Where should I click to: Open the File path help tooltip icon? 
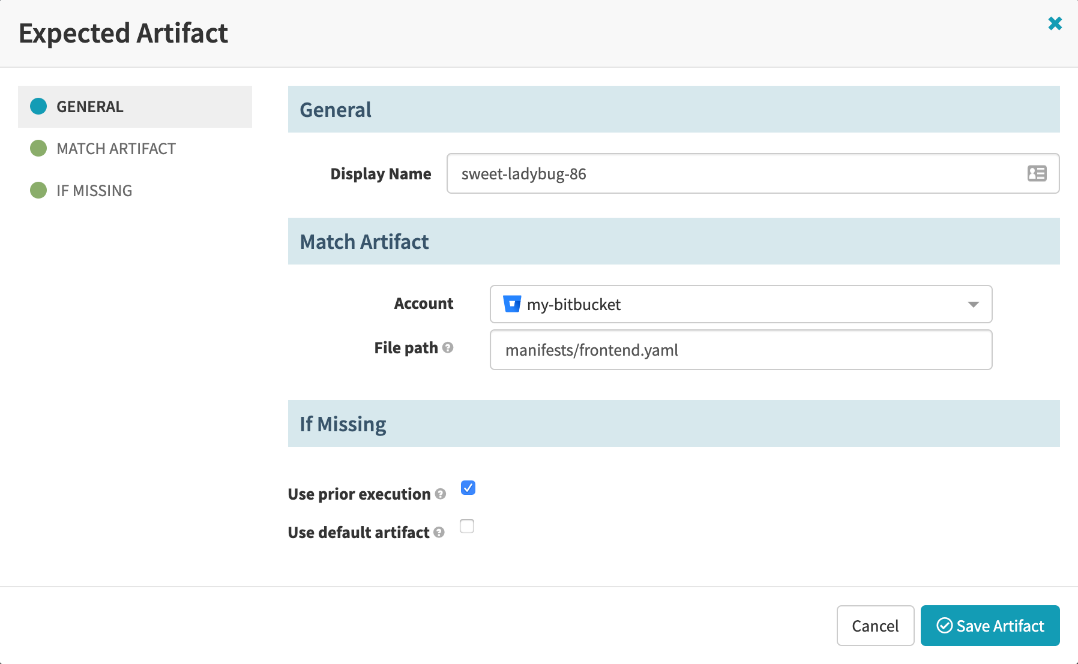click(x=448, y=348)
